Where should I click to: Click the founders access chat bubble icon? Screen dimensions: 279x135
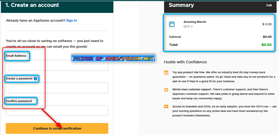(166, 107)
